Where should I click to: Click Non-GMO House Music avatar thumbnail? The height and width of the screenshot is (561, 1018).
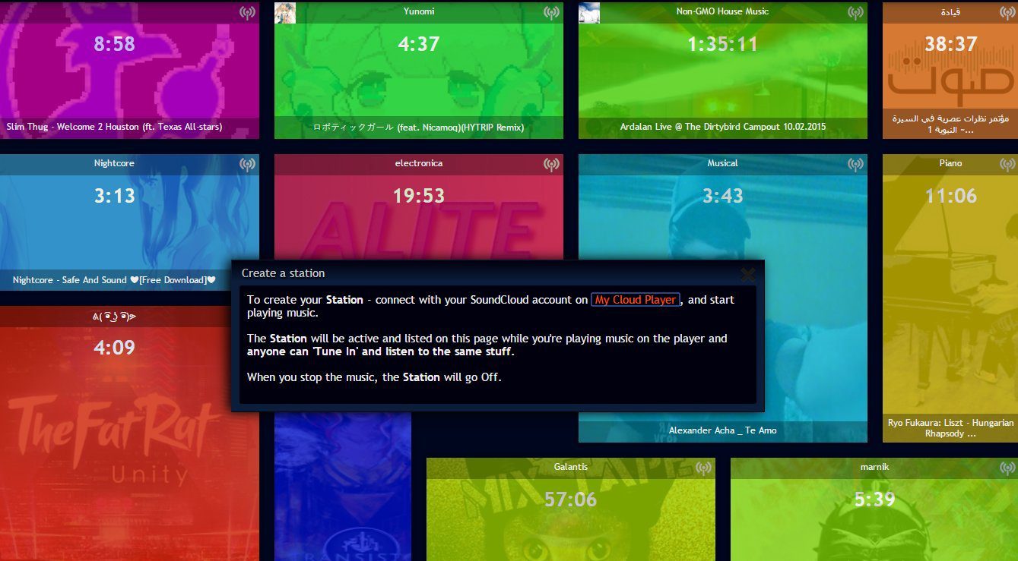pos(589,13)
